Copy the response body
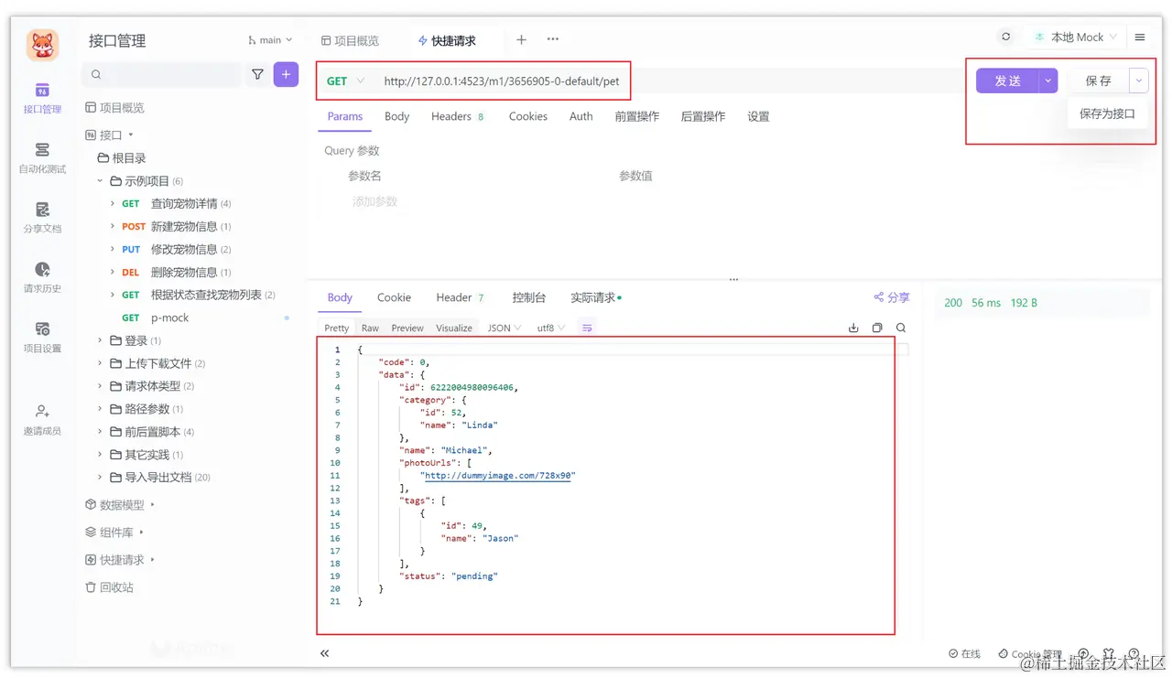1172x678 pixels. [x=877, y=328]
